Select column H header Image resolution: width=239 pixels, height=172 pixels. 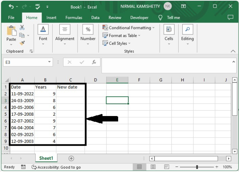click(x=182, y=80)
